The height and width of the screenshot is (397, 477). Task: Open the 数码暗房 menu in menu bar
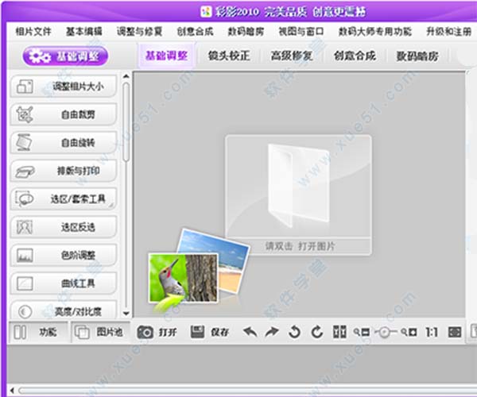pos(246,31)
